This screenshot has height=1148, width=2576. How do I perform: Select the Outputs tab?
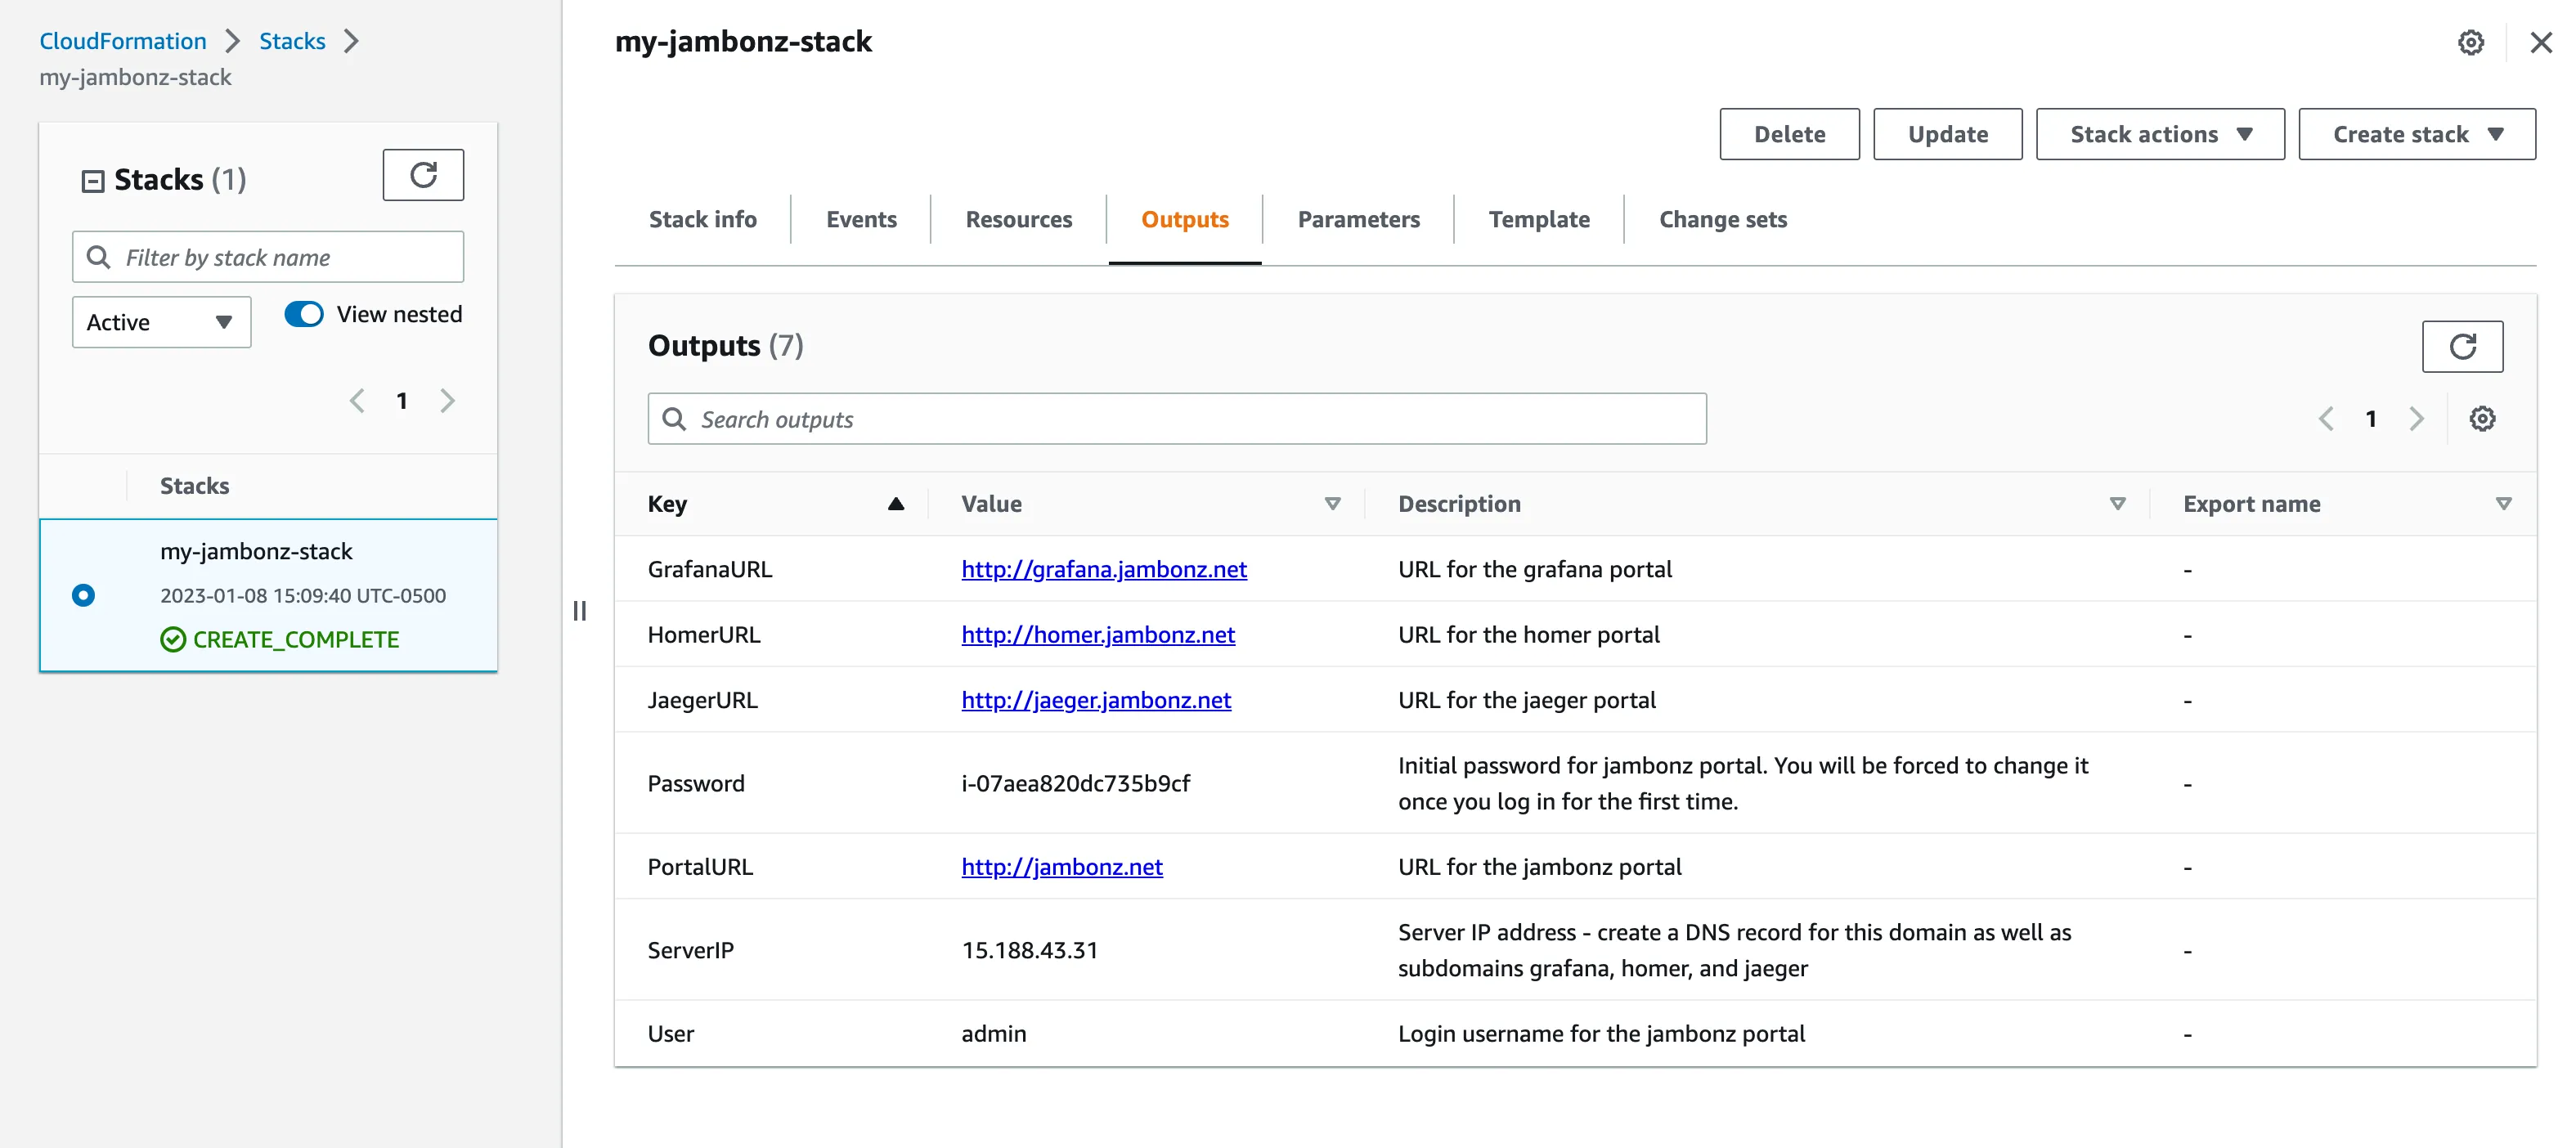point(1184,219)
